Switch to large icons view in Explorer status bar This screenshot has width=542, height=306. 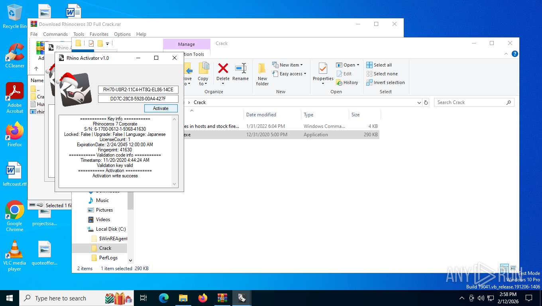pyautogui.click(x=513, y=269)
